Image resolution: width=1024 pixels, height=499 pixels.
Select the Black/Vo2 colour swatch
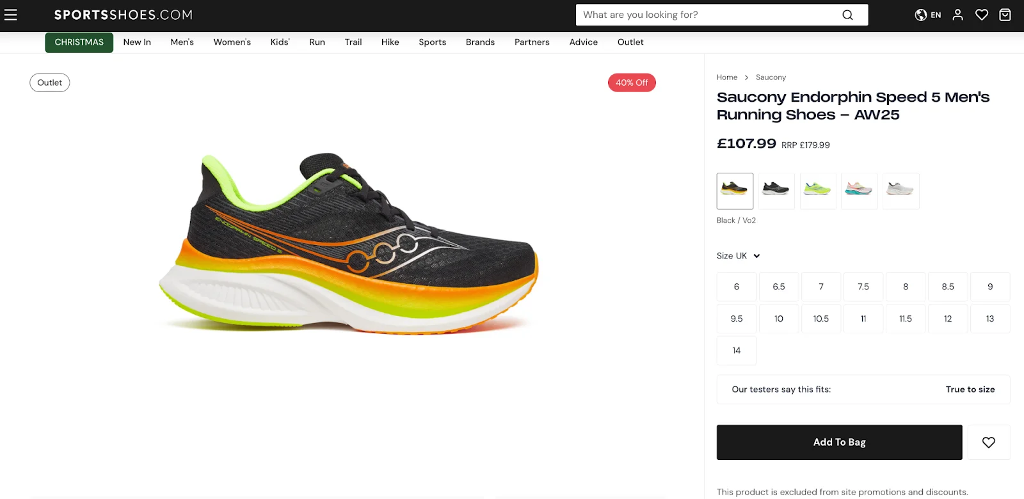[x=735, y=191]
